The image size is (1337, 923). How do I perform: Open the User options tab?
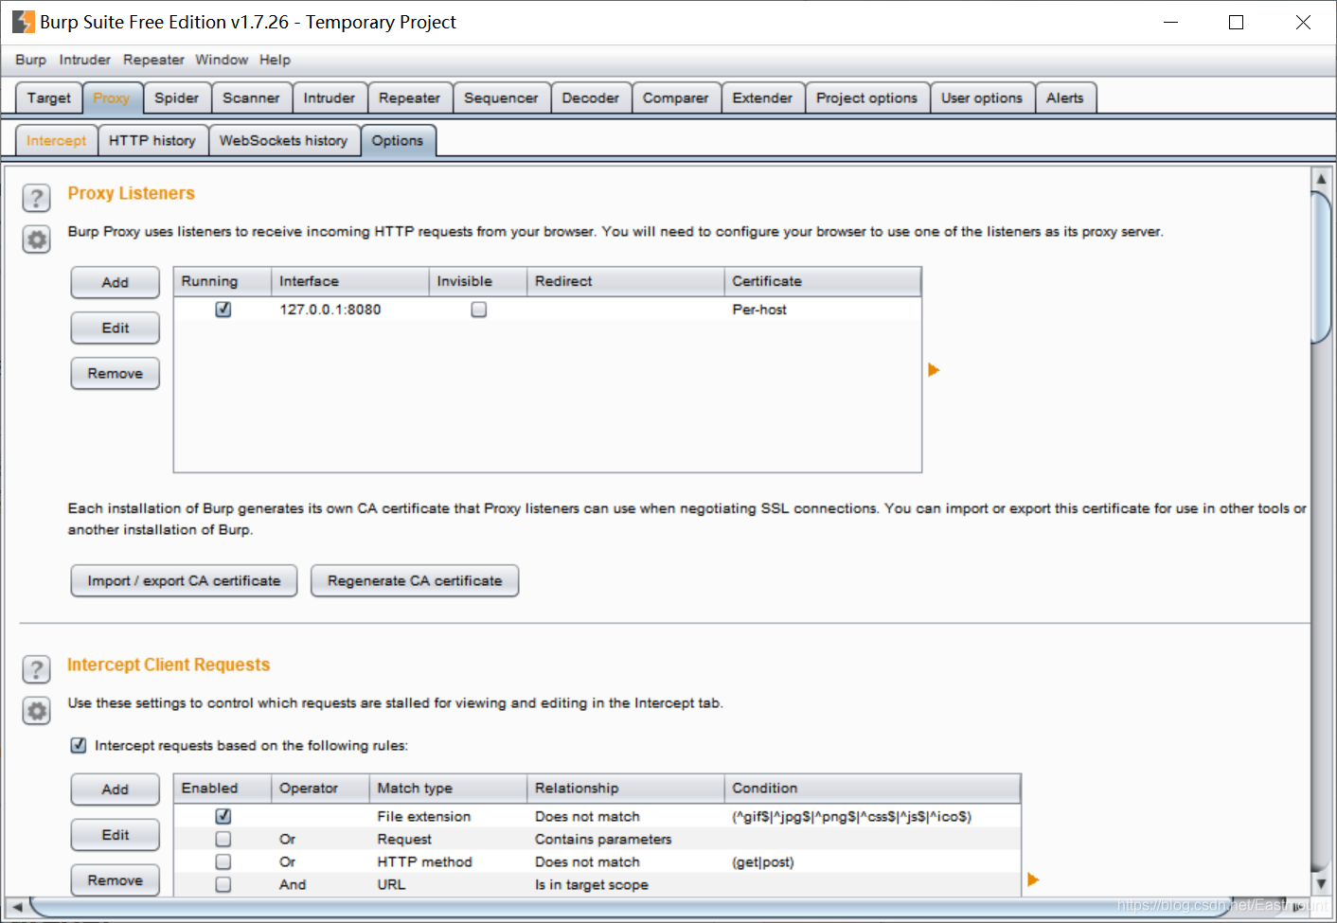click(982, 98)
